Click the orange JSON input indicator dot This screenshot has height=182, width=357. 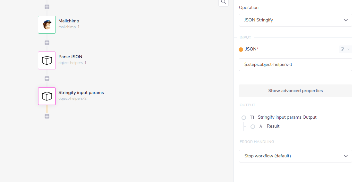(x=241, y=49)
